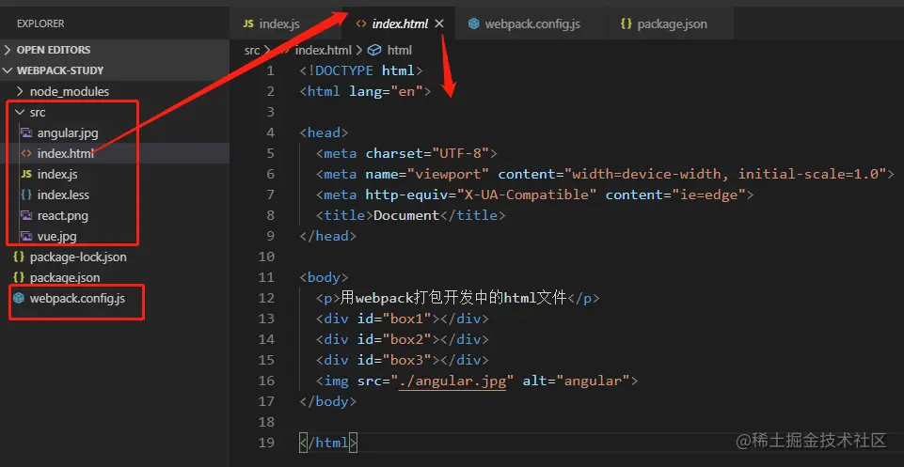Open package-lock.json in the explorer
This screenshot has width=904, height=467.
116,257
